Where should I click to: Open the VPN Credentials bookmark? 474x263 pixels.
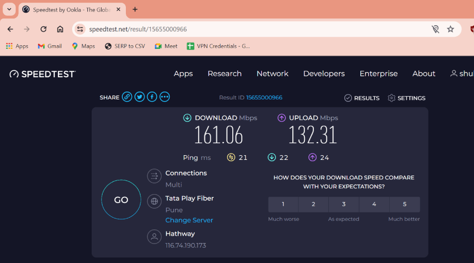coord(218,46)
